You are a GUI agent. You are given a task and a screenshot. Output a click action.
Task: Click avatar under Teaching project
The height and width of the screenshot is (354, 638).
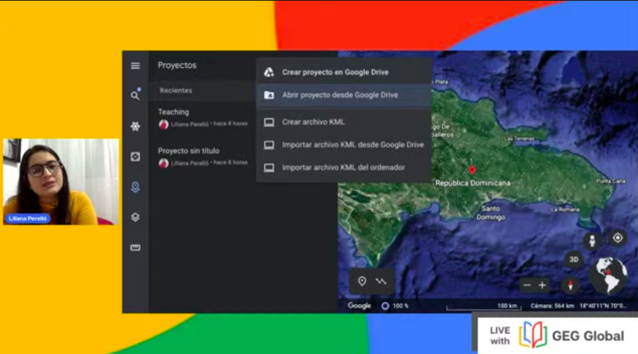[x=164, y=124]
